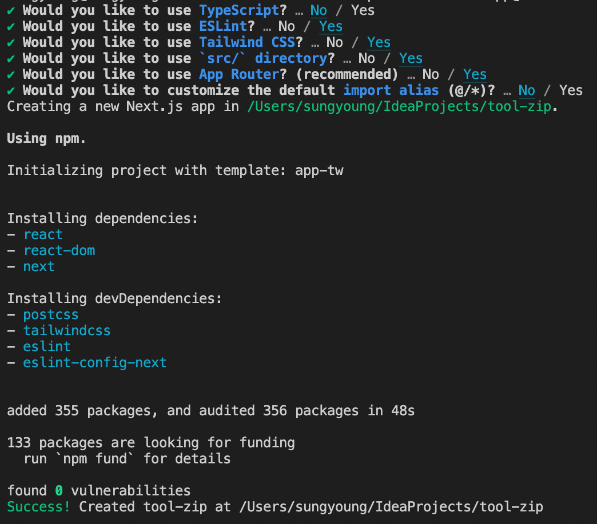This screenshot has height=524, width=597.
Task: Click the 'eslint-config-next' devDependency entry
Action: (x=95, y=362)
